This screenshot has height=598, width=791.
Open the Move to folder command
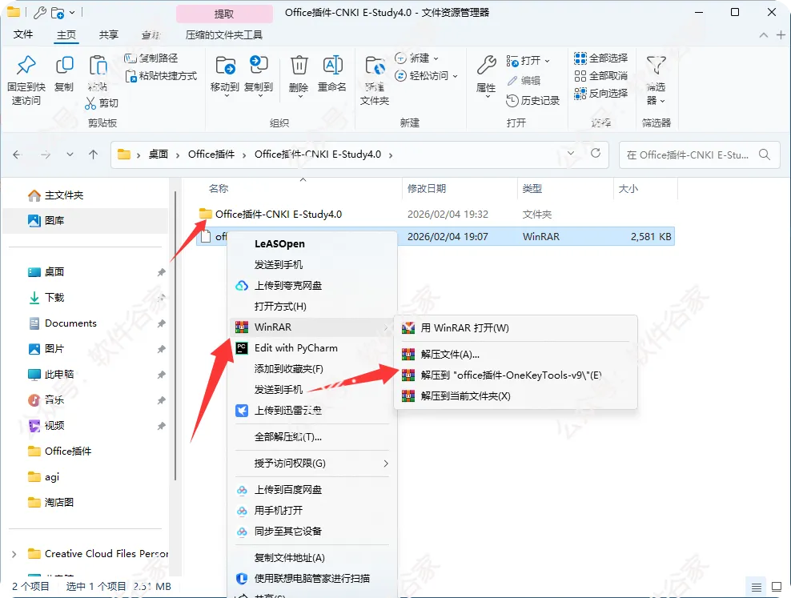[224, 75]
